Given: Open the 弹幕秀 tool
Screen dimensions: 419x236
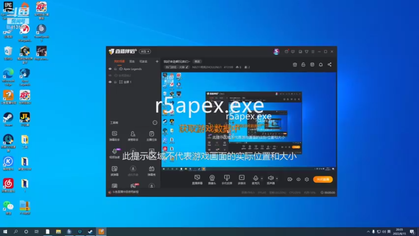Looking at the screenshot, I should click(x=151, y=171).
